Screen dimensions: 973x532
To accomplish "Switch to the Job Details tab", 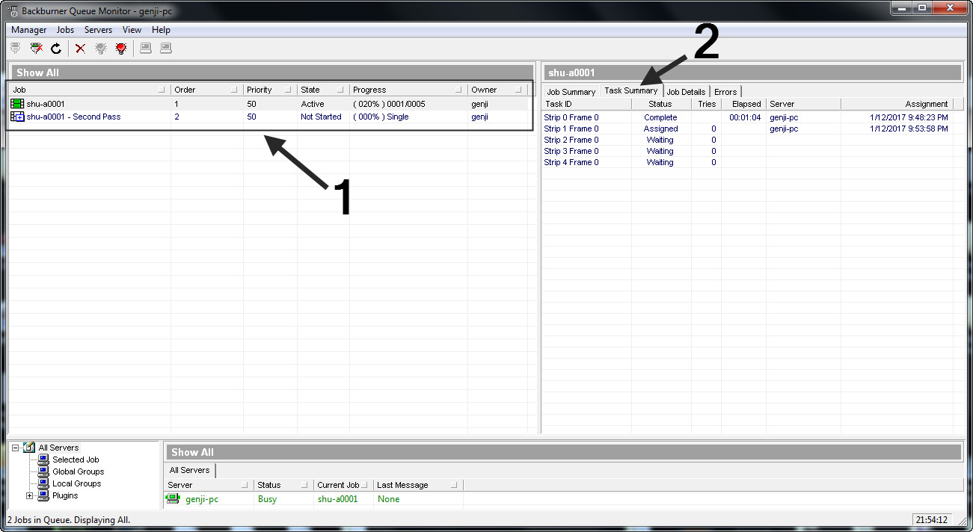I will 686,92.
